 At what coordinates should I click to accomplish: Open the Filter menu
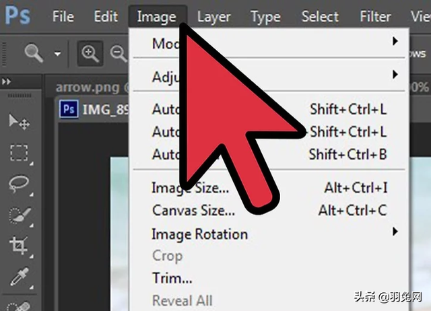coord(374,17)
